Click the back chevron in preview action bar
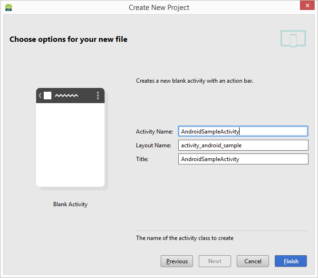318x278 pixels. pos(40,96)
